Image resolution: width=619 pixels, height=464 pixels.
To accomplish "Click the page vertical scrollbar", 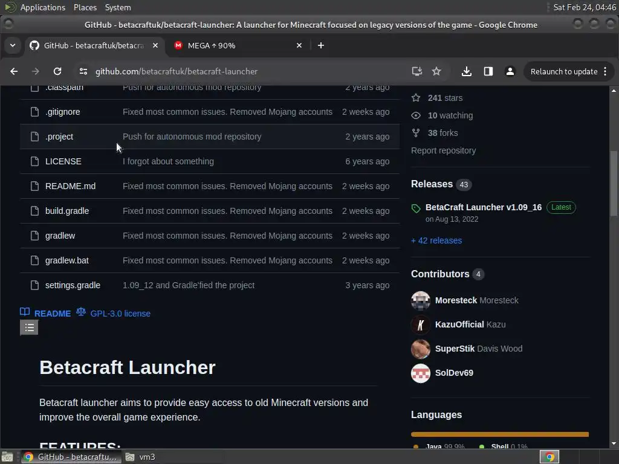I will [x=614, y=184].
